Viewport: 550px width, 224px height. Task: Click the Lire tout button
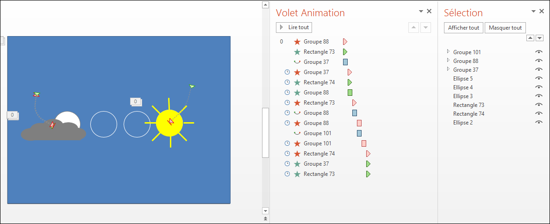pyautogui.click(x=294, y=27)
